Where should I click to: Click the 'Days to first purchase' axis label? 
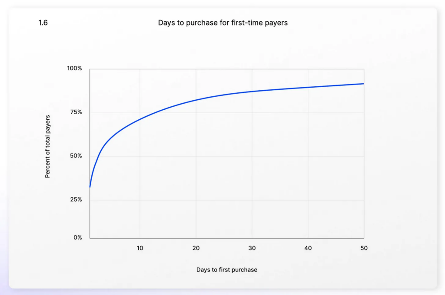pyautogui.click(x=226, y=270)
